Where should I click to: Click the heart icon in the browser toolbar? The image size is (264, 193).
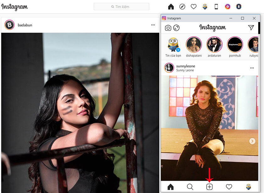coord(193,6)
